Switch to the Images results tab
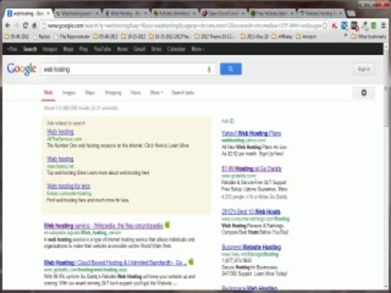Image resolution: width=391 pixels, height=293 pixels. pos(69,93)
